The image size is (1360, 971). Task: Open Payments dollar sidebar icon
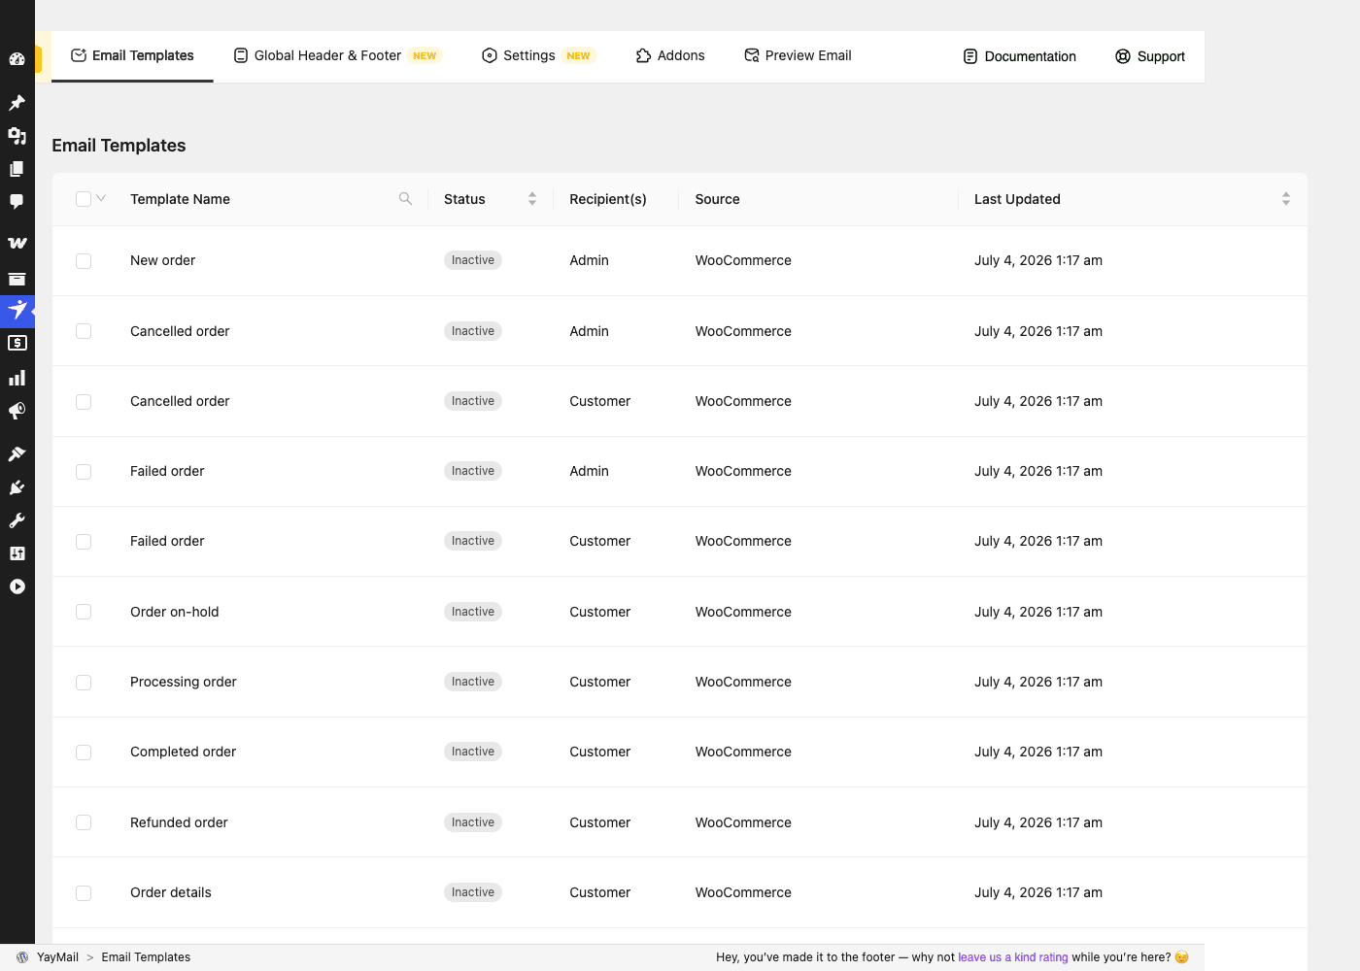17,343
